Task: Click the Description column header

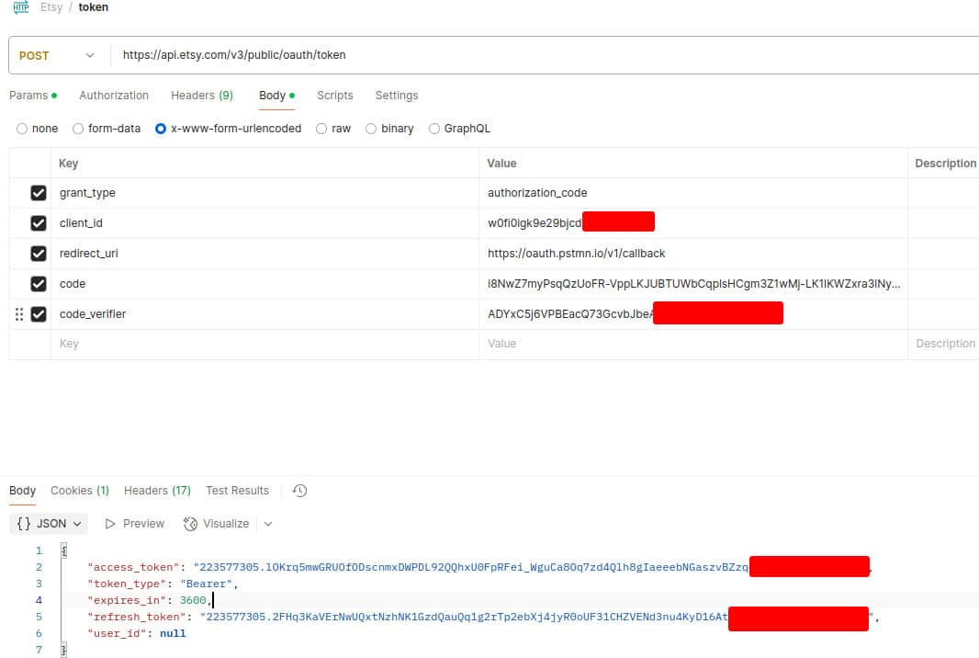Action: (x=945, y=164)
